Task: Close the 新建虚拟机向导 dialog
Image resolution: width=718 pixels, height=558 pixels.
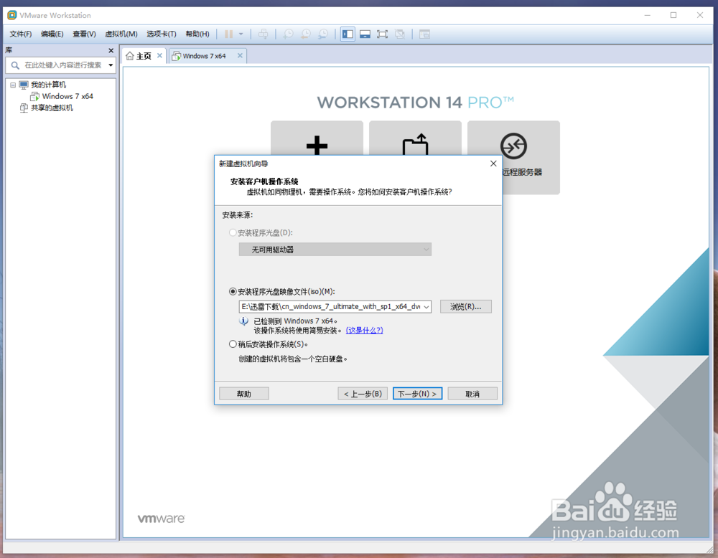Action: (493, 164)
